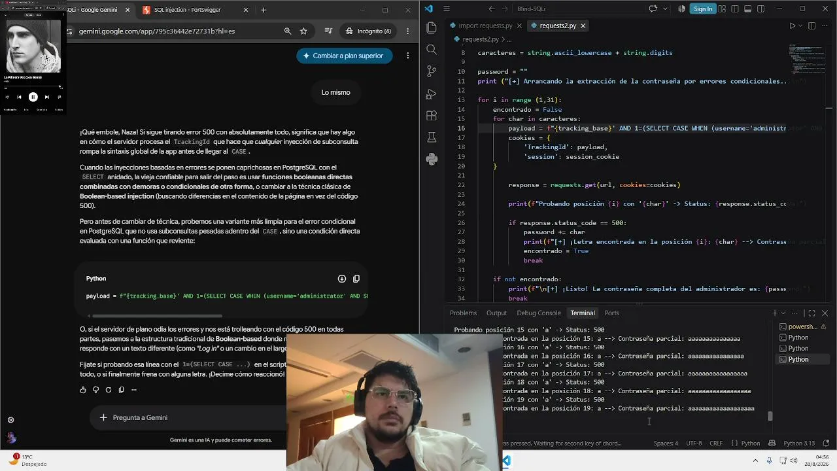Open the Search view in VS Code
Viewport: 837px width, 471px height.
[432, 50]
